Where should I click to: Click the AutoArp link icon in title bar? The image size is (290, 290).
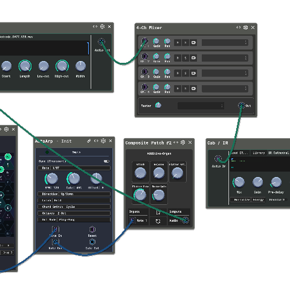[x=89, y=141]
